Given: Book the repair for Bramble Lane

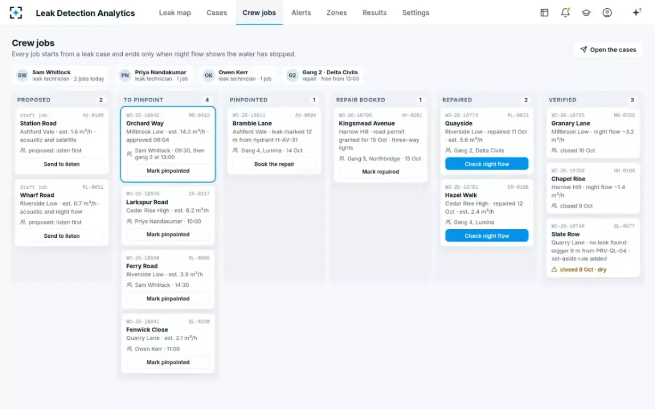Looking at the screenshot, I should (x=274, y=164).
